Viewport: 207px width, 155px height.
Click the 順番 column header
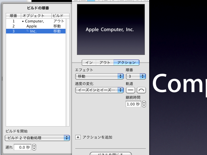pos(13,16)
